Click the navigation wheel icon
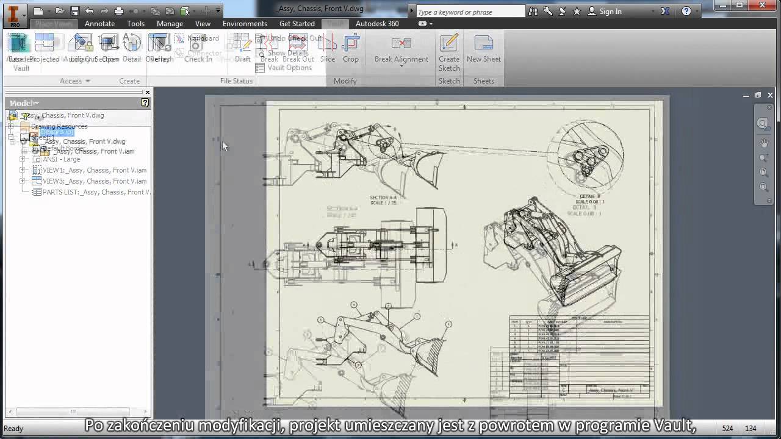 pos(763,124)
